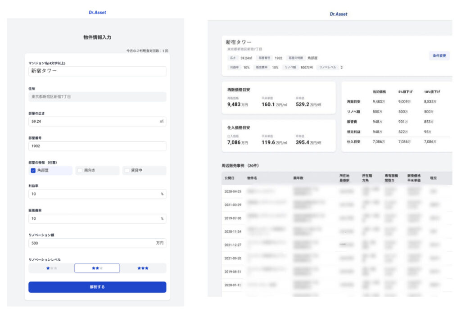Focus the マンション名 input field
Image resolution: width=461 pixels, height=309 pixels.
coord(97,71)
